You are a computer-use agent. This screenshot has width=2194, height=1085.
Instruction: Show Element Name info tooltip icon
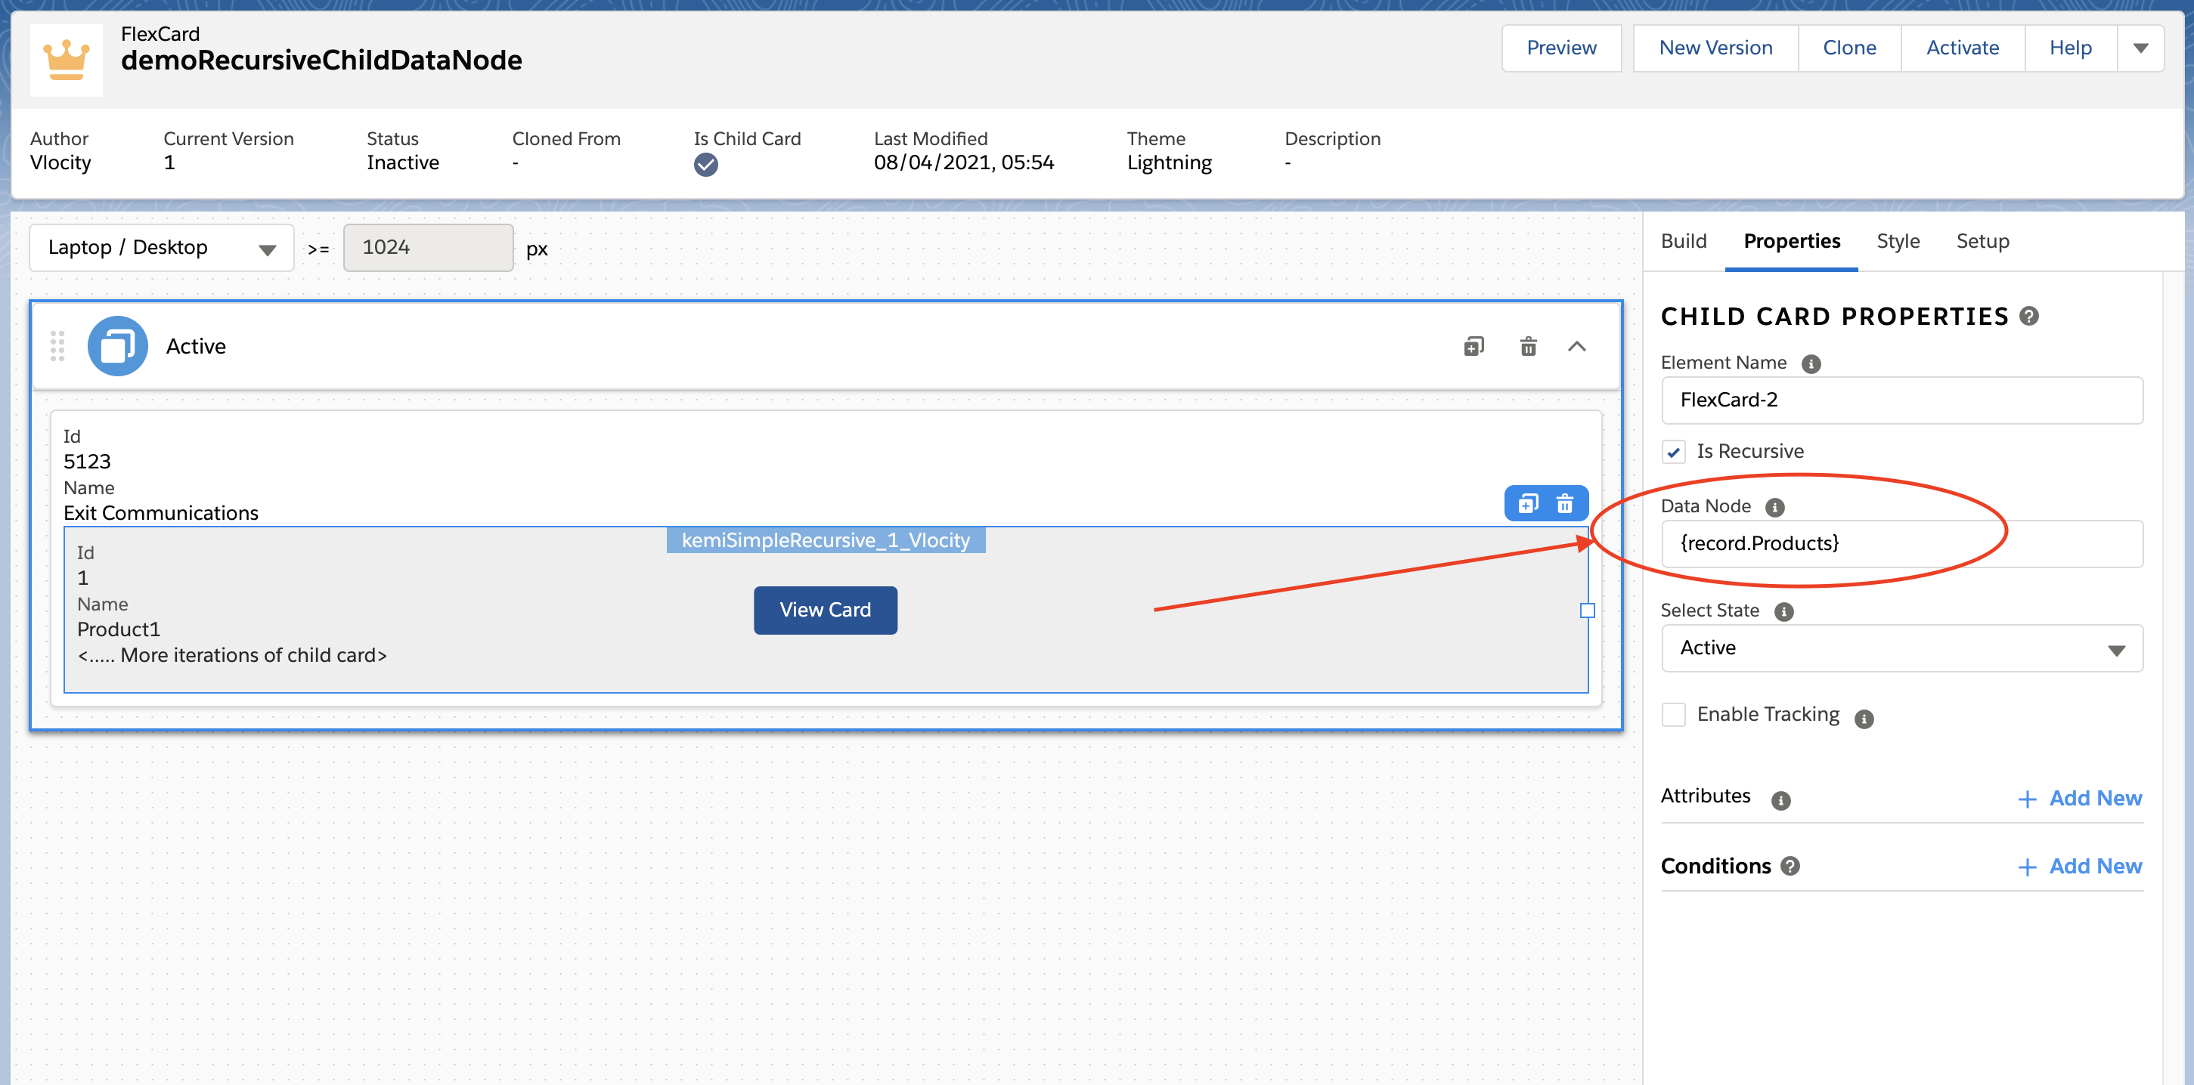(1811, 364)
